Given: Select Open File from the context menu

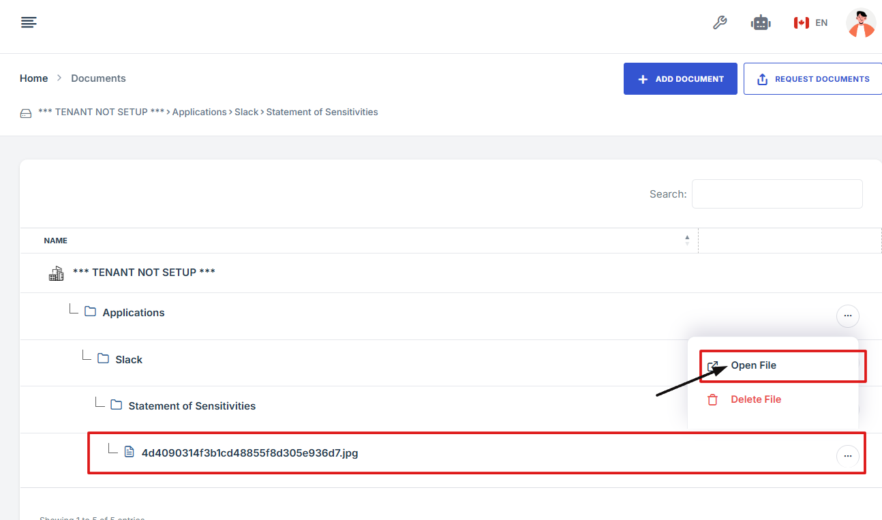Looking at the screenshot, I should [753, 366].
